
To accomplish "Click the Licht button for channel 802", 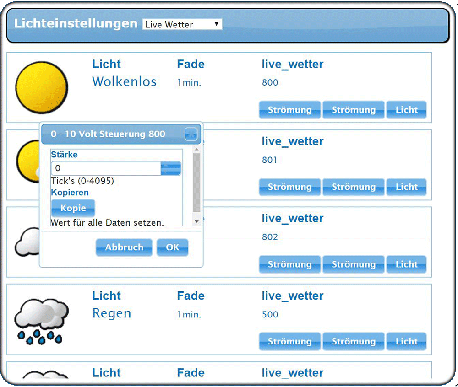I will point(406,264).
